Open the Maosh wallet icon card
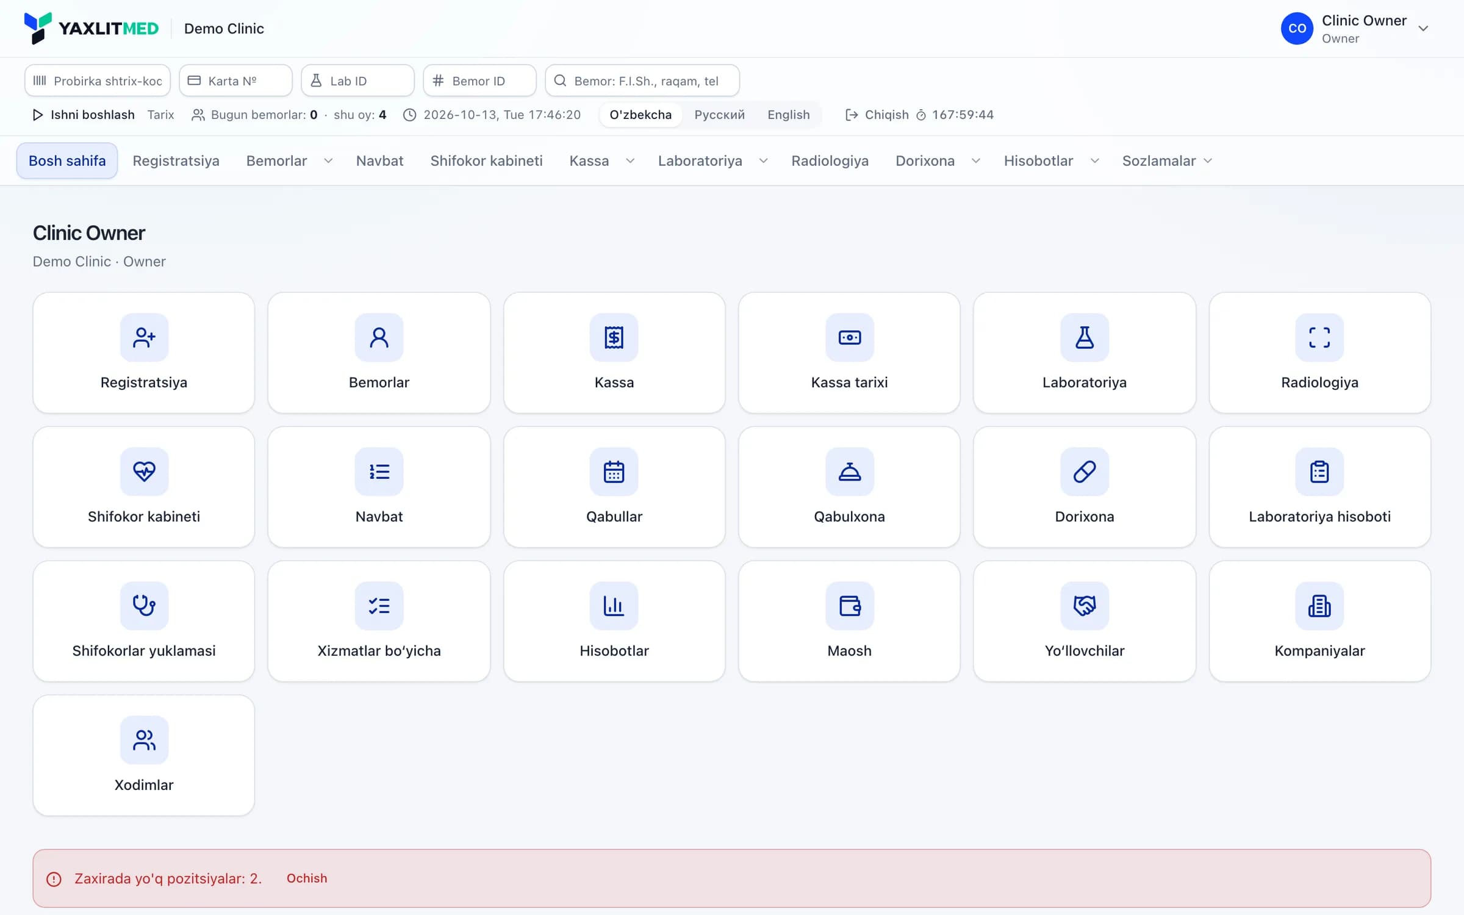The width and height of the screenshot is (1464, 915). [x=849, y=606]
